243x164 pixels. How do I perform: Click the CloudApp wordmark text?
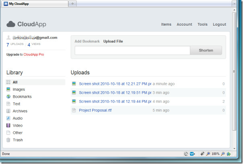[32, 24]
